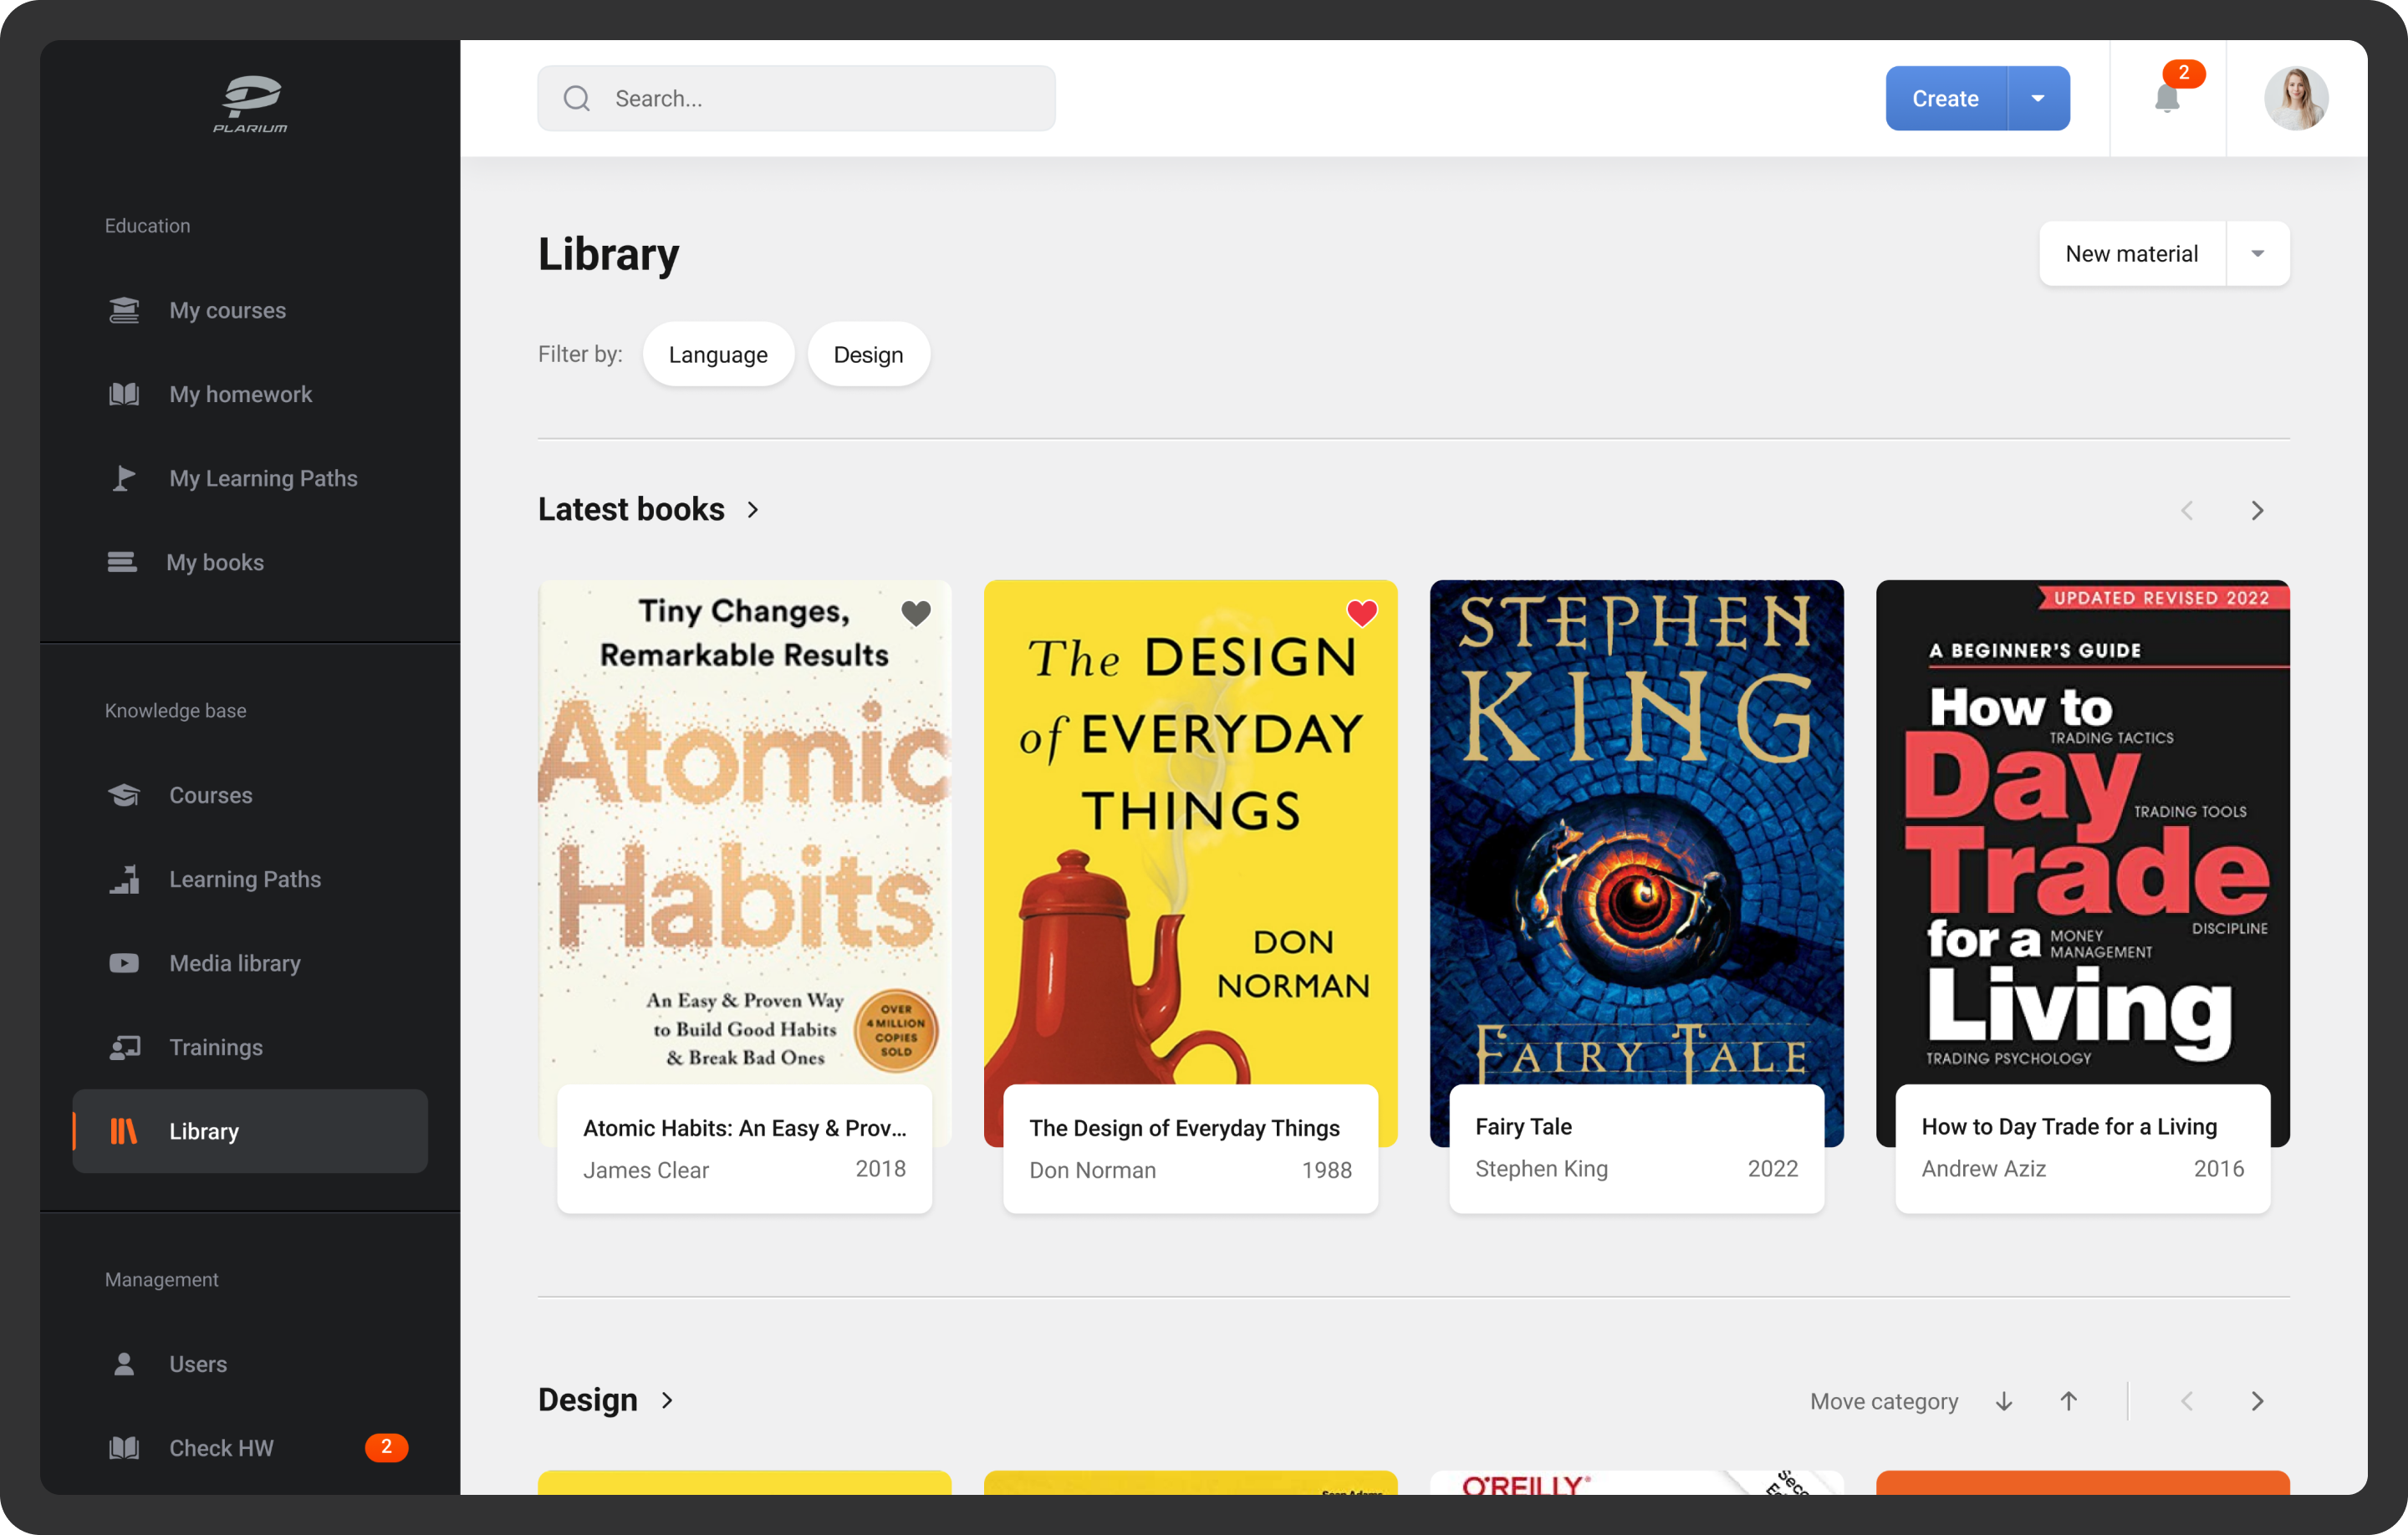The image size is (2408, 1535).
Task: Open the New material dropdown arrow
Action: click(x=2257, y=254)
